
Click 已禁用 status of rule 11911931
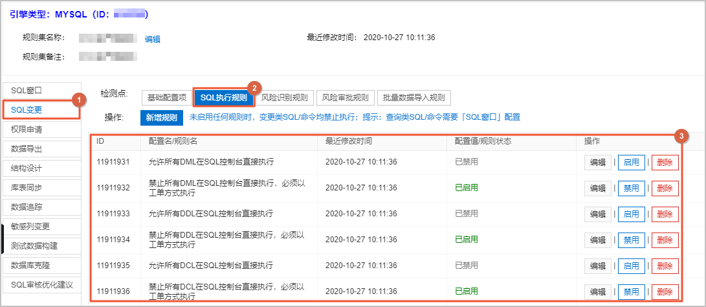pyautogui.click(x=467, y=162)
